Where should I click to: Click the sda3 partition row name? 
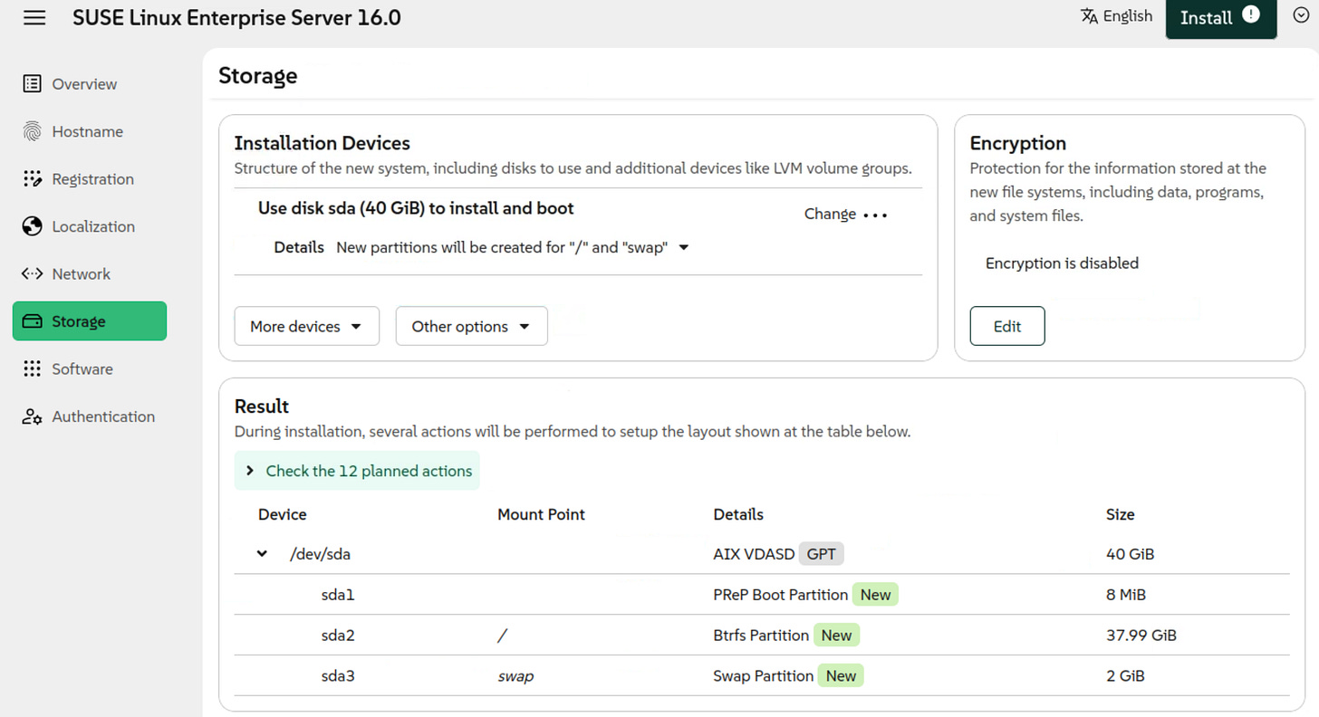click(x=338, y=675)
